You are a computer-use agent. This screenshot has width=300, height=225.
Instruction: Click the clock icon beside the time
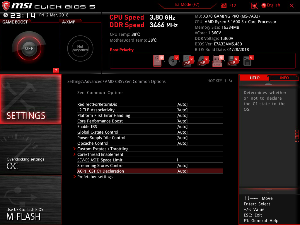pos(6,15)
